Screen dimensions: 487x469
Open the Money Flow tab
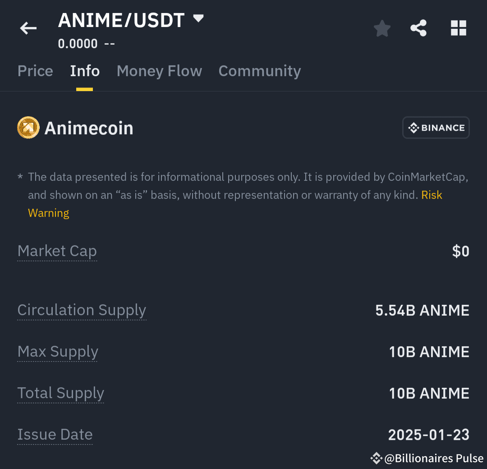[159, 71]
